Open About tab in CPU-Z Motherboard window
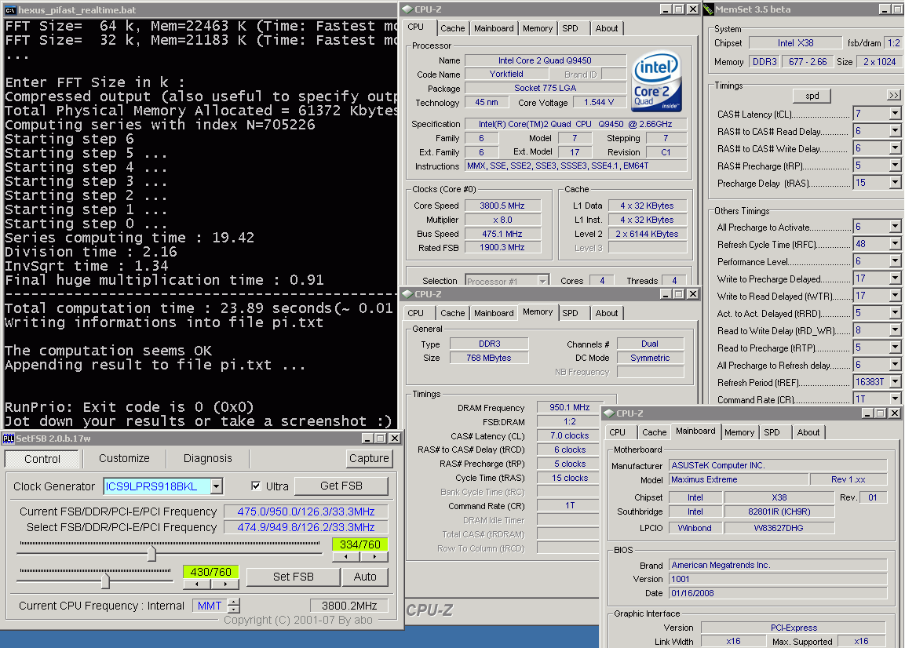Image resolution: width=905 pixels, height=648 pixels. 808,432
